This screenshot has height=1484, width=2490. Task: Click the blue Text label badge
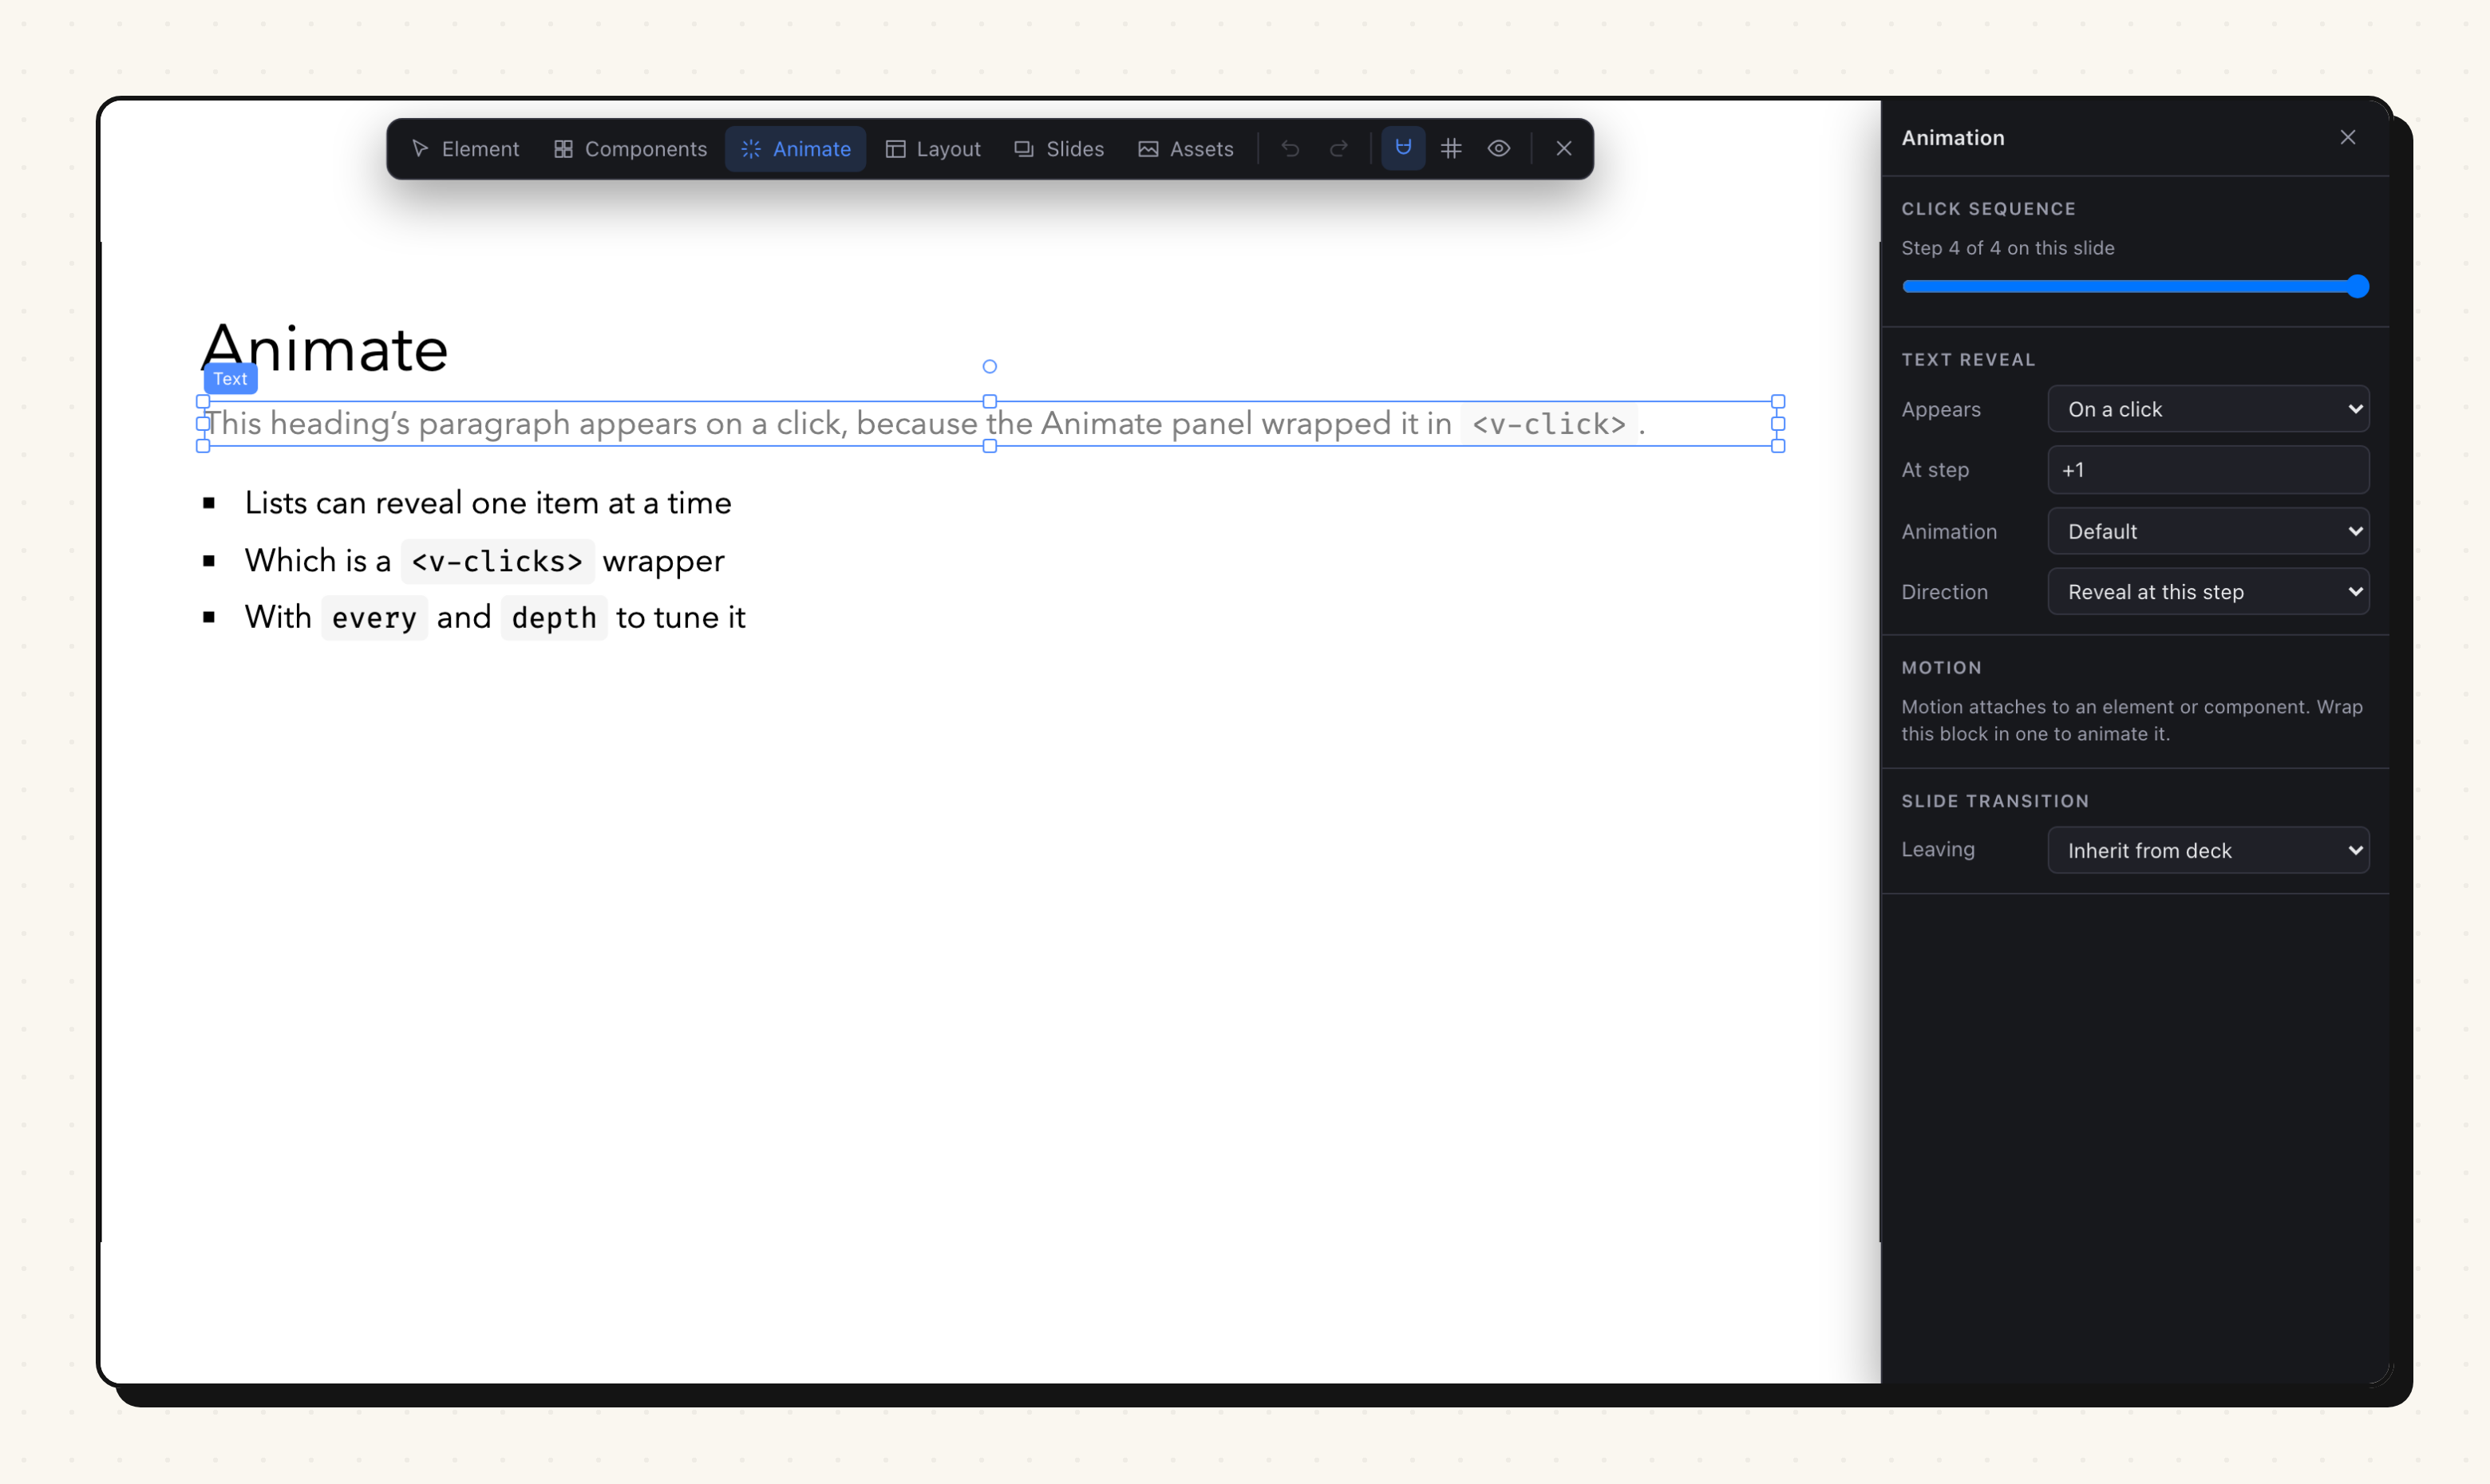[230, 379]
